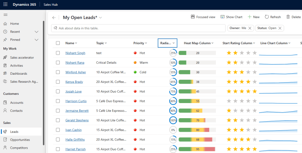302x153 pixels.
Task: Open Dashboards icon in sidebar
Action: point(5,74)
